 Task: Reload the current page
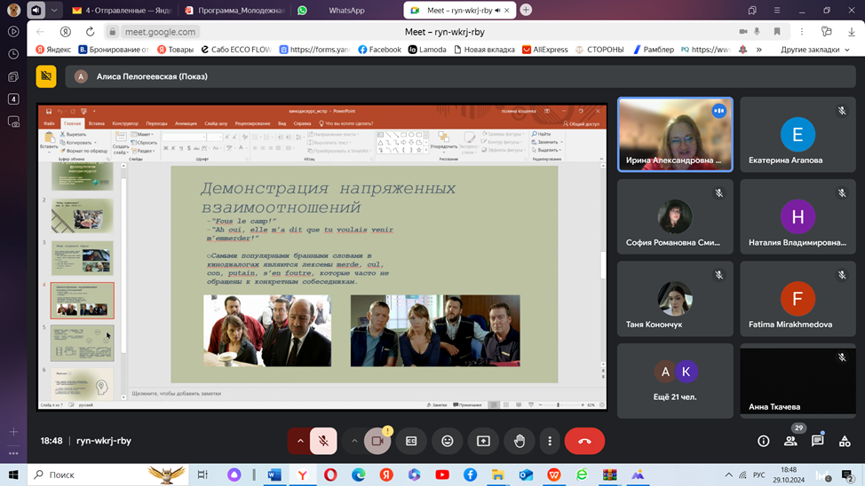[90, 32]
